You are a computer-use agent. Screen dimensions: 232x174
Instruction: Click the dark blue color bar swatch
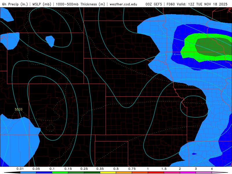tap(44, 173)
